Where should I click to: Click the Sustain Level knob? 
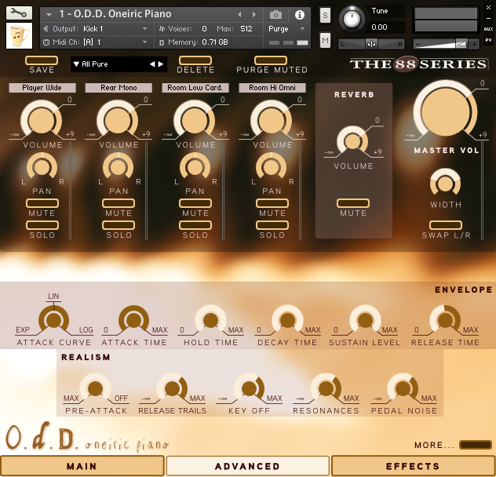click(x=365, y=320)
